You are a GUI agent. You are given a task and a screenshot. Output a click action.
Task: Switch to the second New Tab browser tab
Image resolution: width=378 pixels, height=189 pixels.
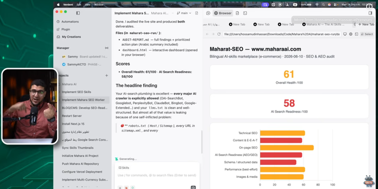pos(261,25)
